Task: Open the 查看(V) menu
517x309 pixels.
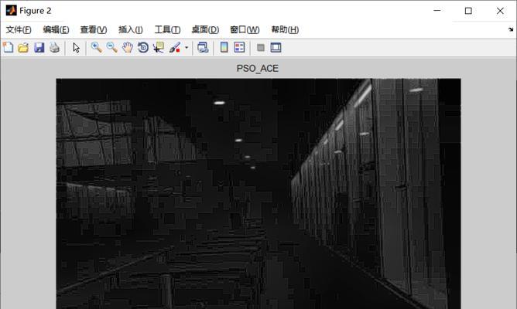Action: [94, 30]
